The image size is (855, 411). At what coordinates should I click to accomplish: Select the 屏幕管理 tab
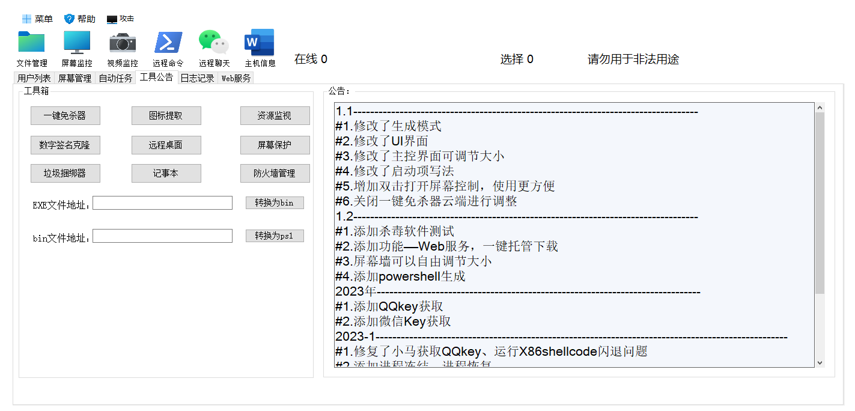tap(75, 78)
